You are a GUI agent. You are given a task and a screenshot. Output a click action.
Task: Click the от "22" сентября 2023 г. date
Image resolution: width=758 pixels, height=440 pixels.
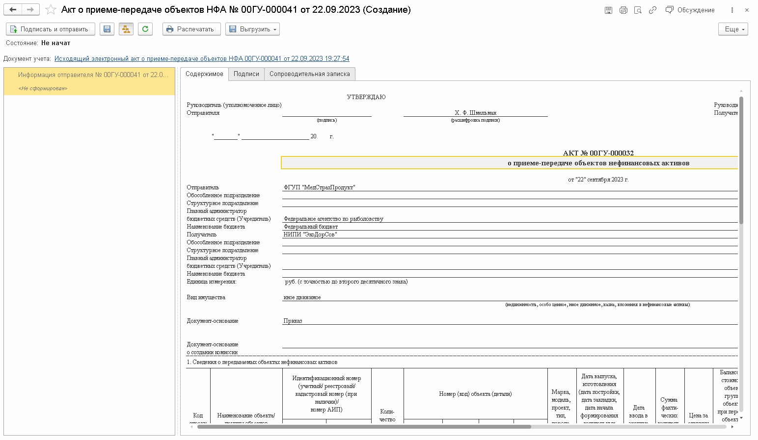[x=598, y=180]
